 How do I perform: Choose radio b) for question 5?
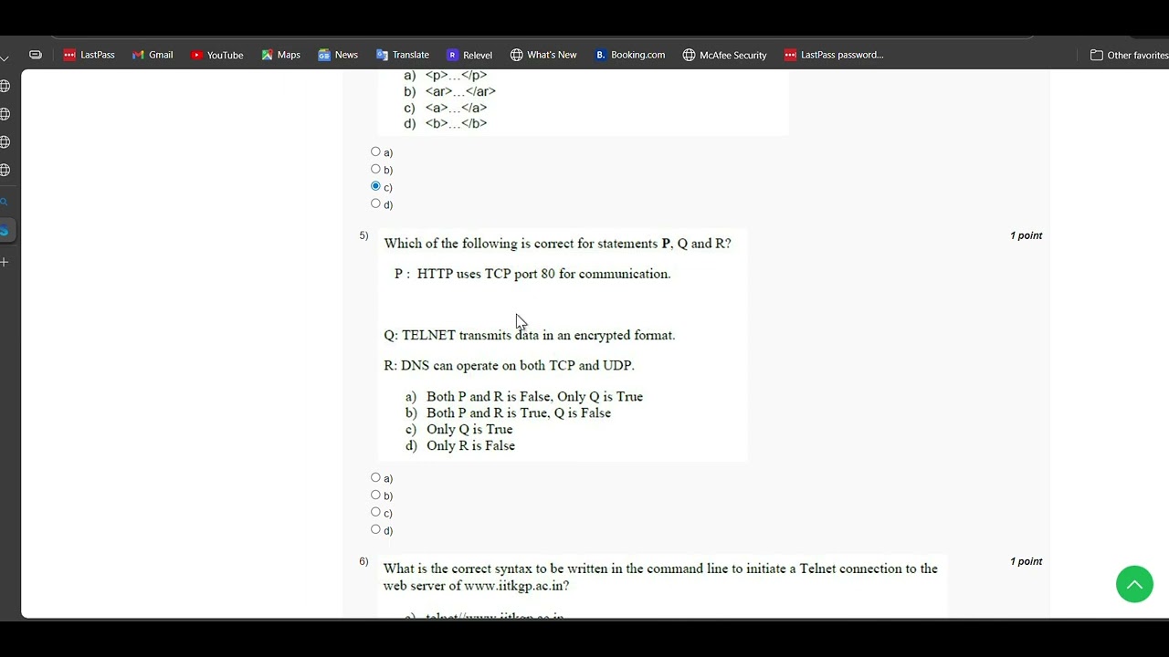point(375,495)
